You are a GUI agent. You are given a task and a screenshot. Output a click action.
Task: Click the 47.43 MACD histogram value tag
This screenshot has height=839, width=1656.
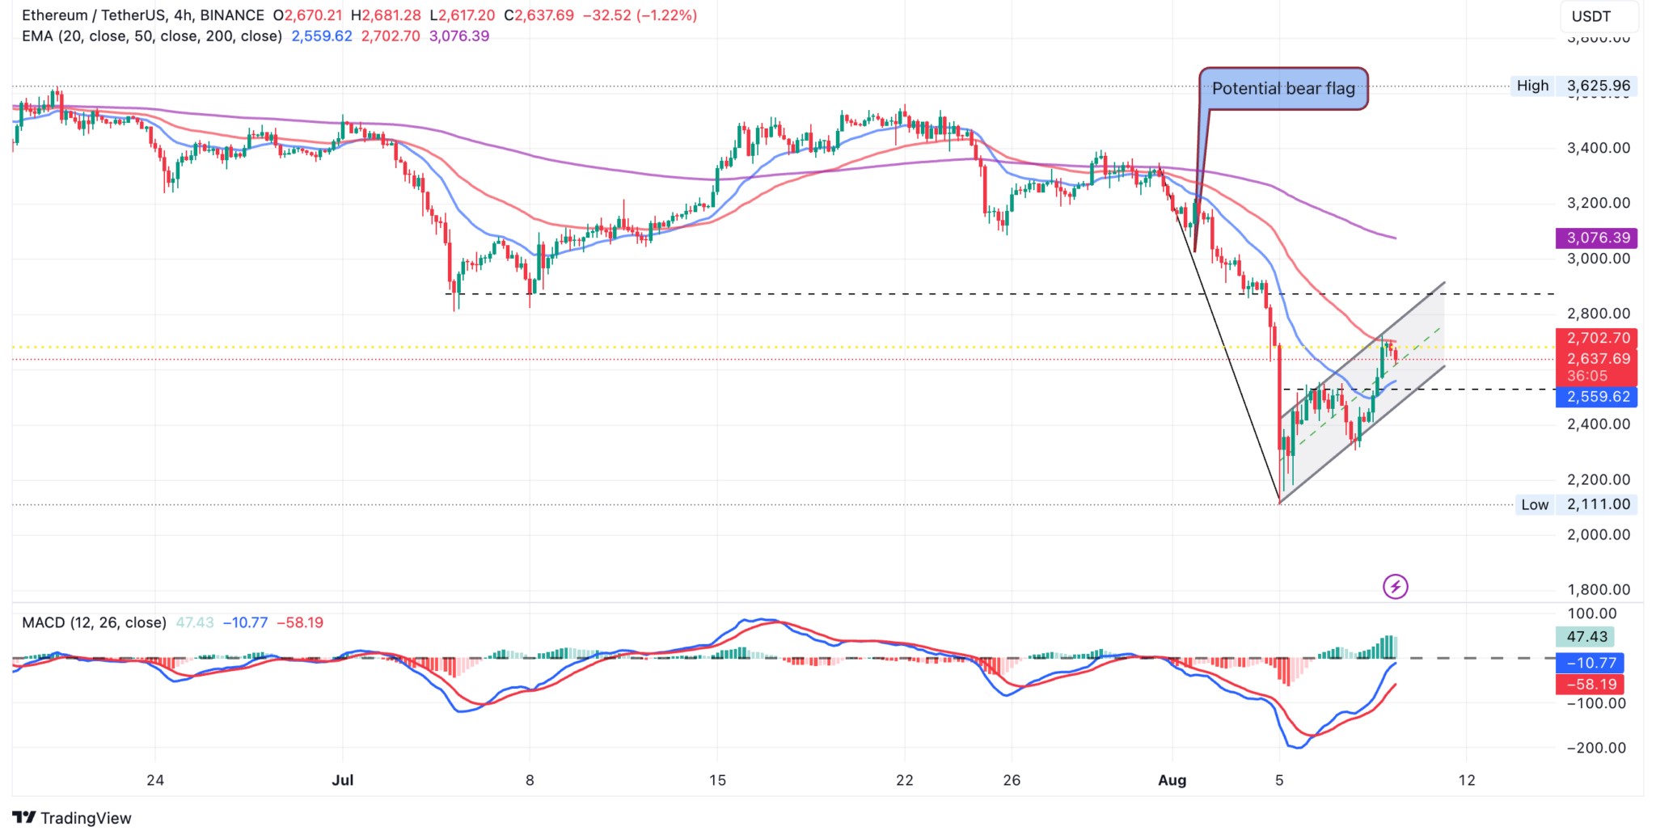(x=1586, y=637)
